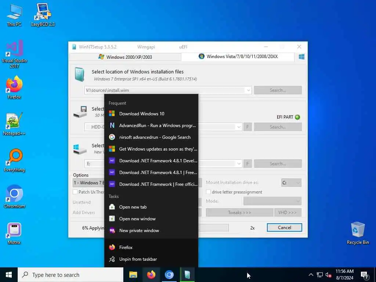
Task: Click the Add Drivers label
Action: pos(84,213)
